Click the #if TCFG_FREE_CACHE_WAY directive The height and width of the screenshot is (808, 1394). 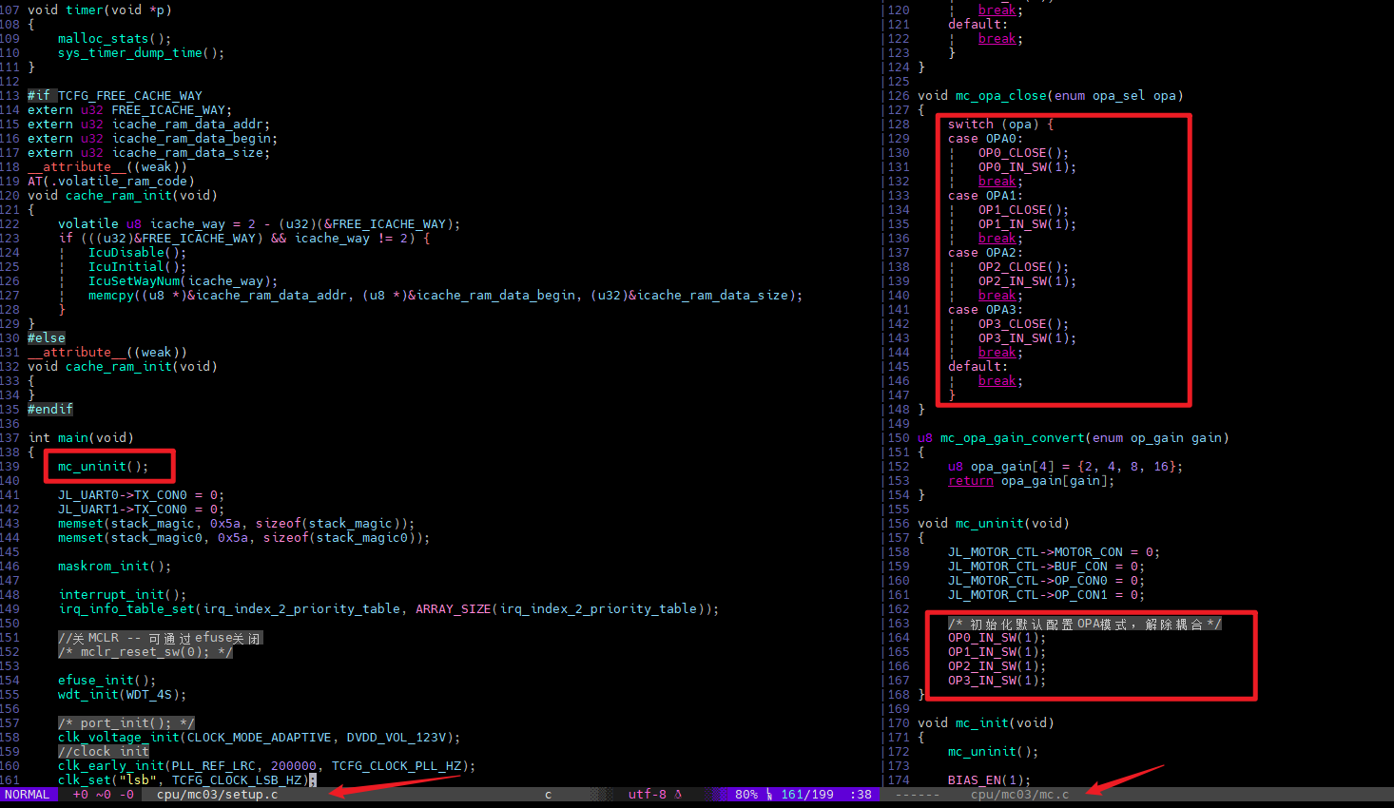pos(115,96)
